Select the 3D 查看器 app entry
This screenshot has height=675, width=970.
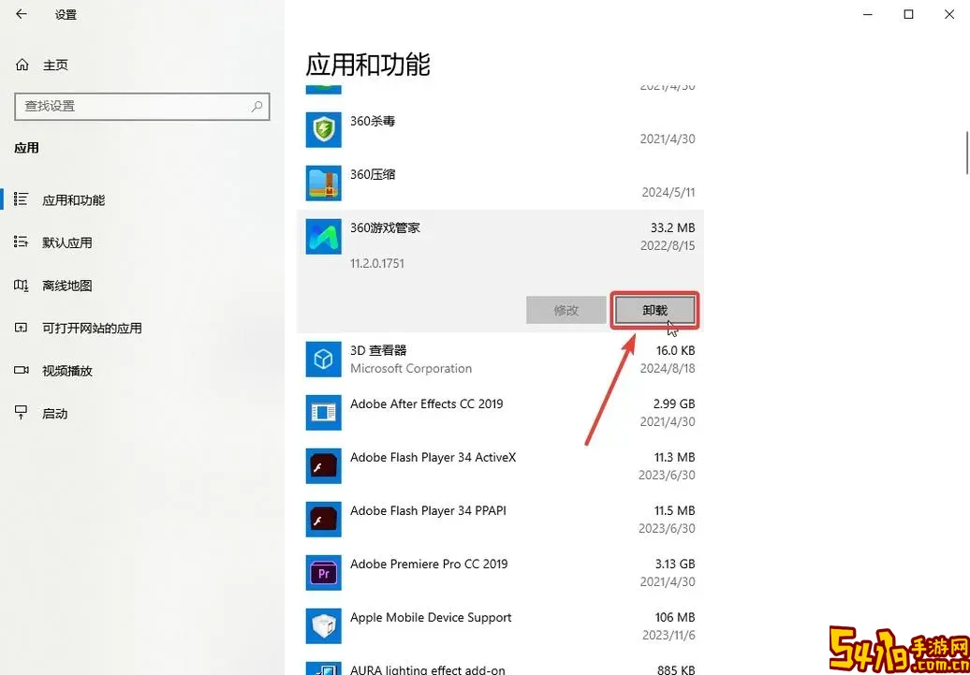click(501, 359)
